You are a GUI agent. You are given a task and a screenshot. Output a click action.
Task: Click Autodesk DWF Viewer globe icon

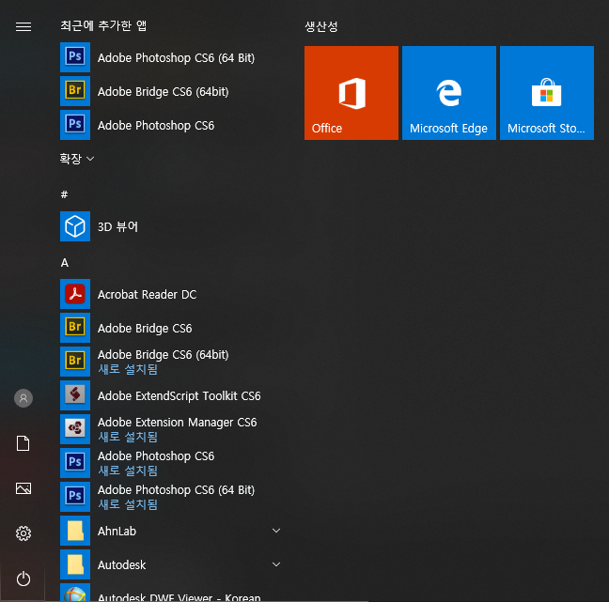[x=75, y=593]
